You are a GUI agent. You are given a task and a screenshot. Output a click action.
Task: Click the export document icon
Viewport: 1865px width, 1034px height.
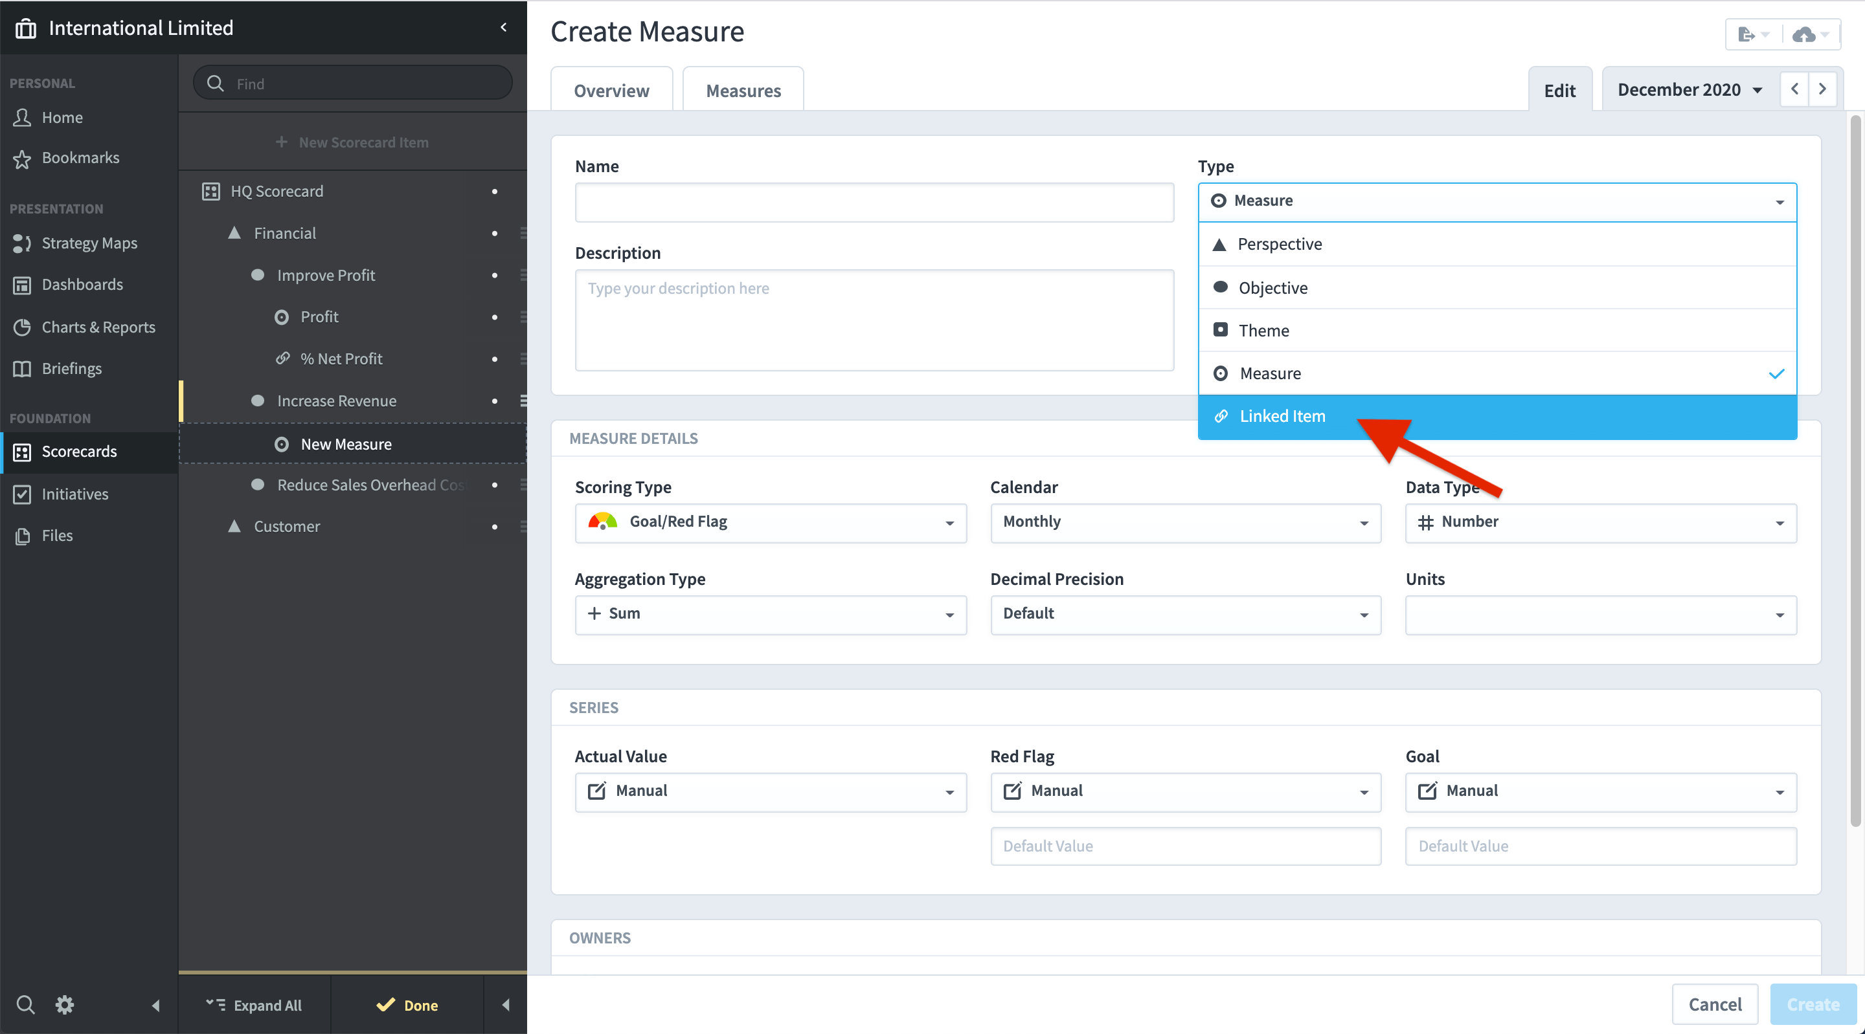(x=1746, y=35)
